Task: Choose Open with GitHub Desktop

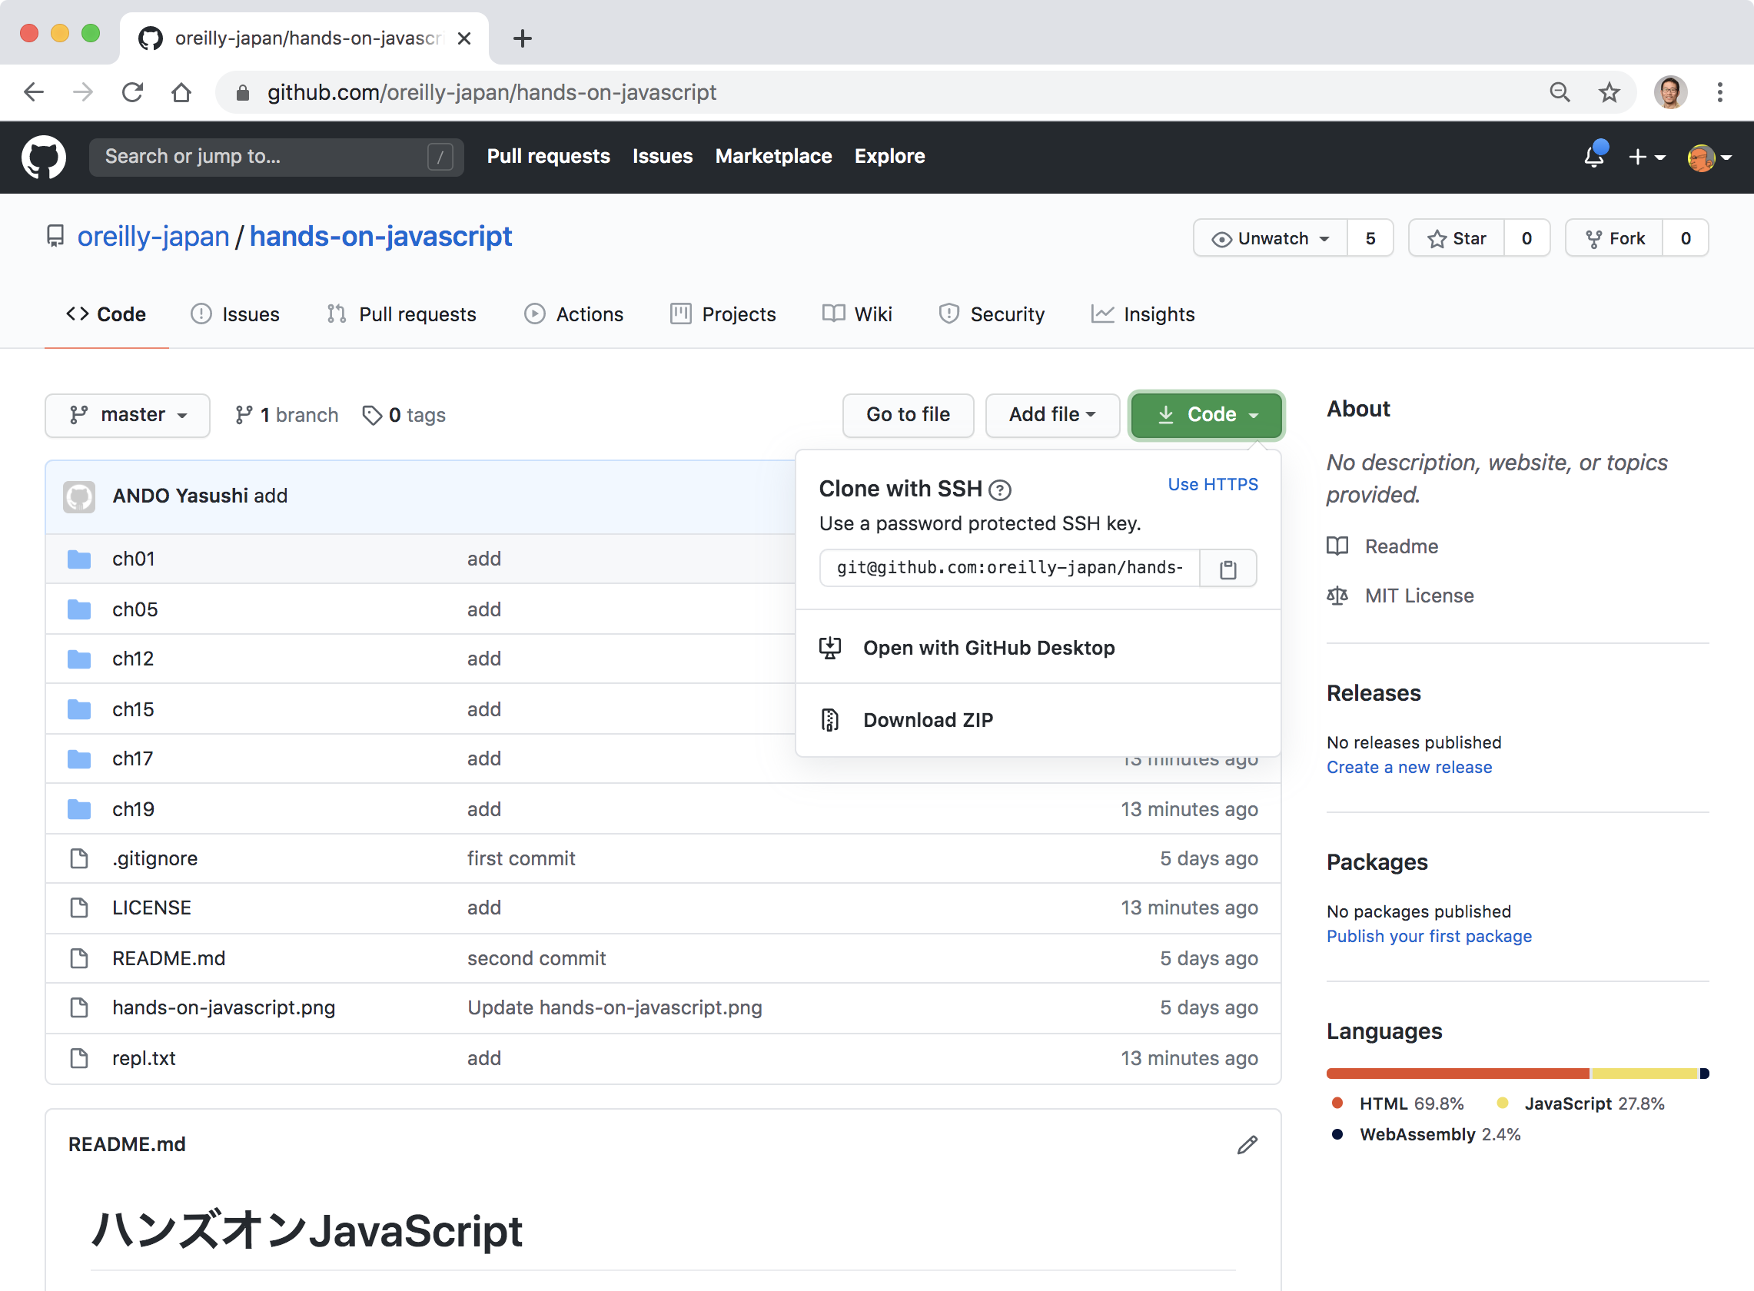Action: click(1037, 648)
